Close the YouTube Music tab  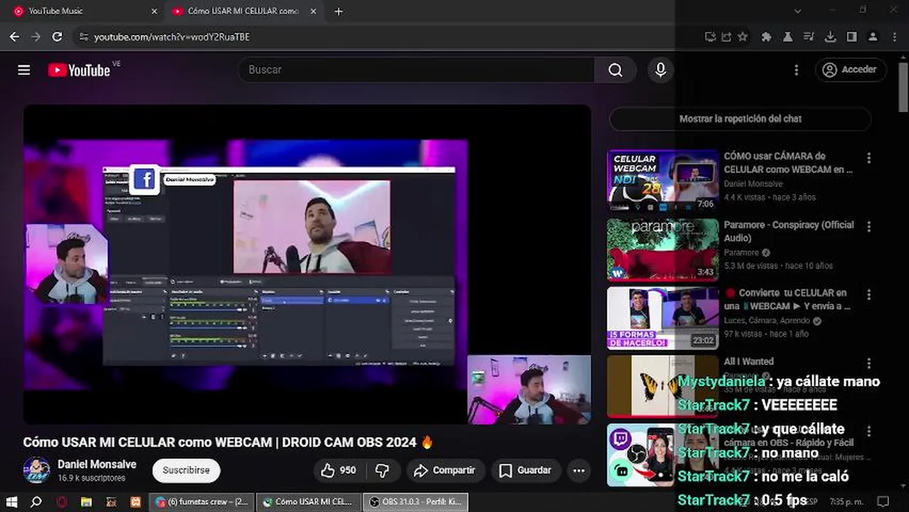coord(154,11)
